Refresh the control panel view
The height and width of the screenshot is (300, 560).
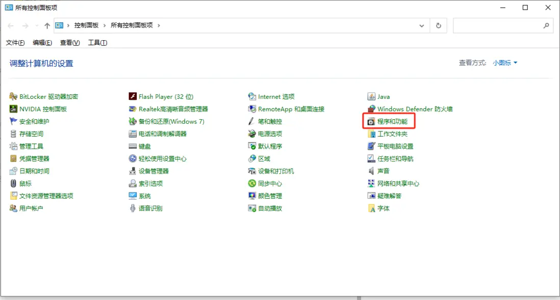click(439, 25)
